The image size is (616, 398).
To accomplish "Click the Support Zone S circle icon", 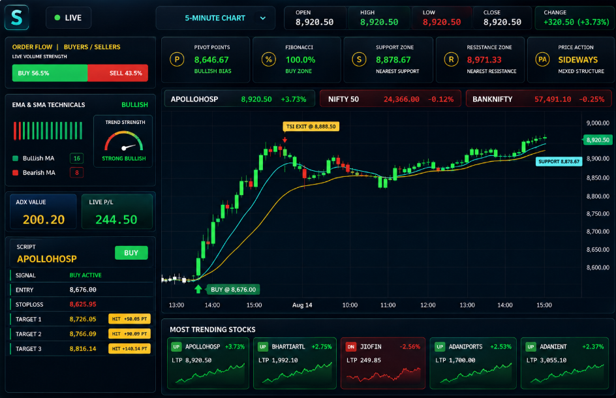I will [x=359, y=60].
